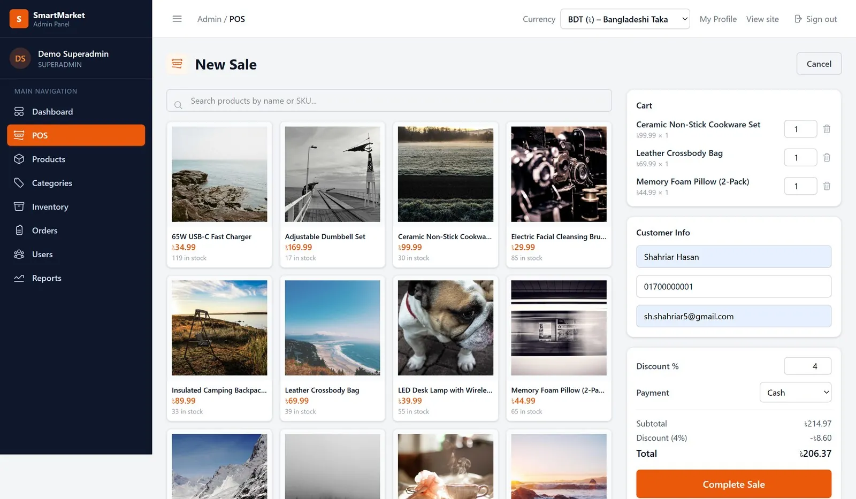Click View site link

[762, 19]
